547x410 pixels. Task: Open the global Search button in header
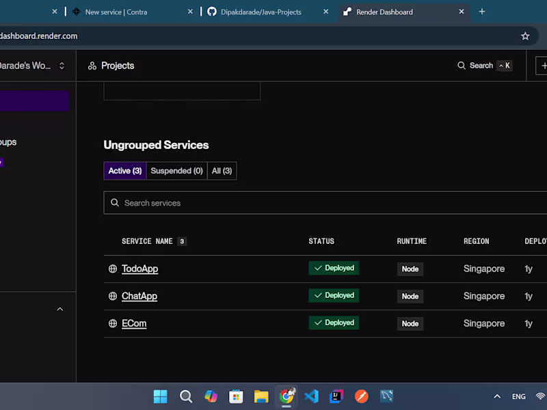pyautogui.click(x=485, y=66)
